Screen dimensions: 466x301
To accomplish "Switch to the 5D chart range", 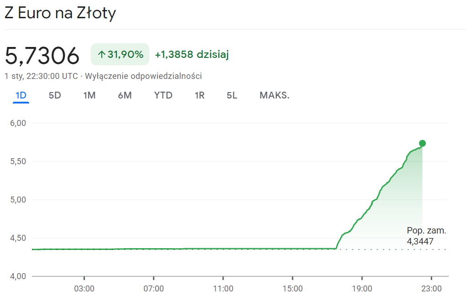I will tap(55, 95).
